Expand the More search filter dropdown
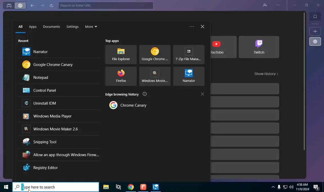This screenshot has height=192, width=324. pos(91,27)
